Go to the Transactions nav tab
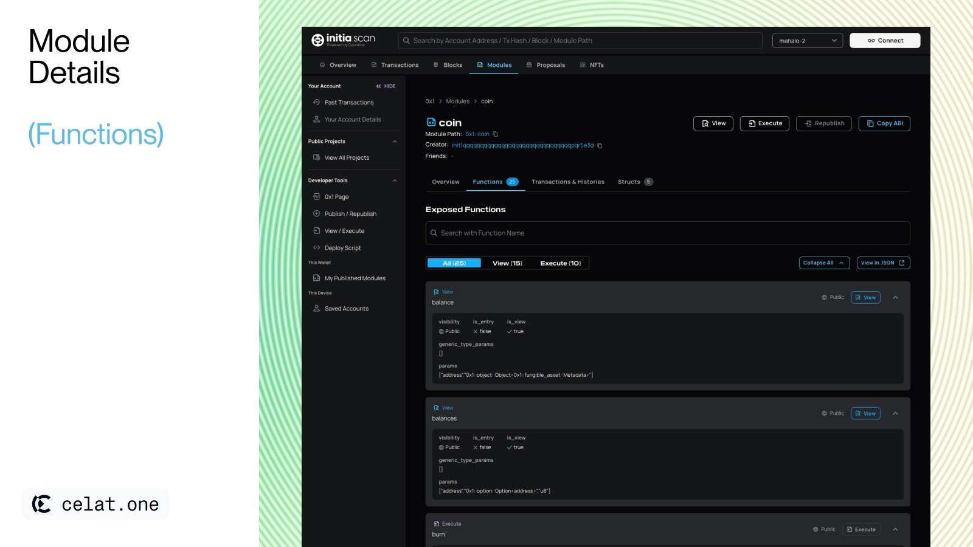973x547 pixels. click(x=395, y=65)
